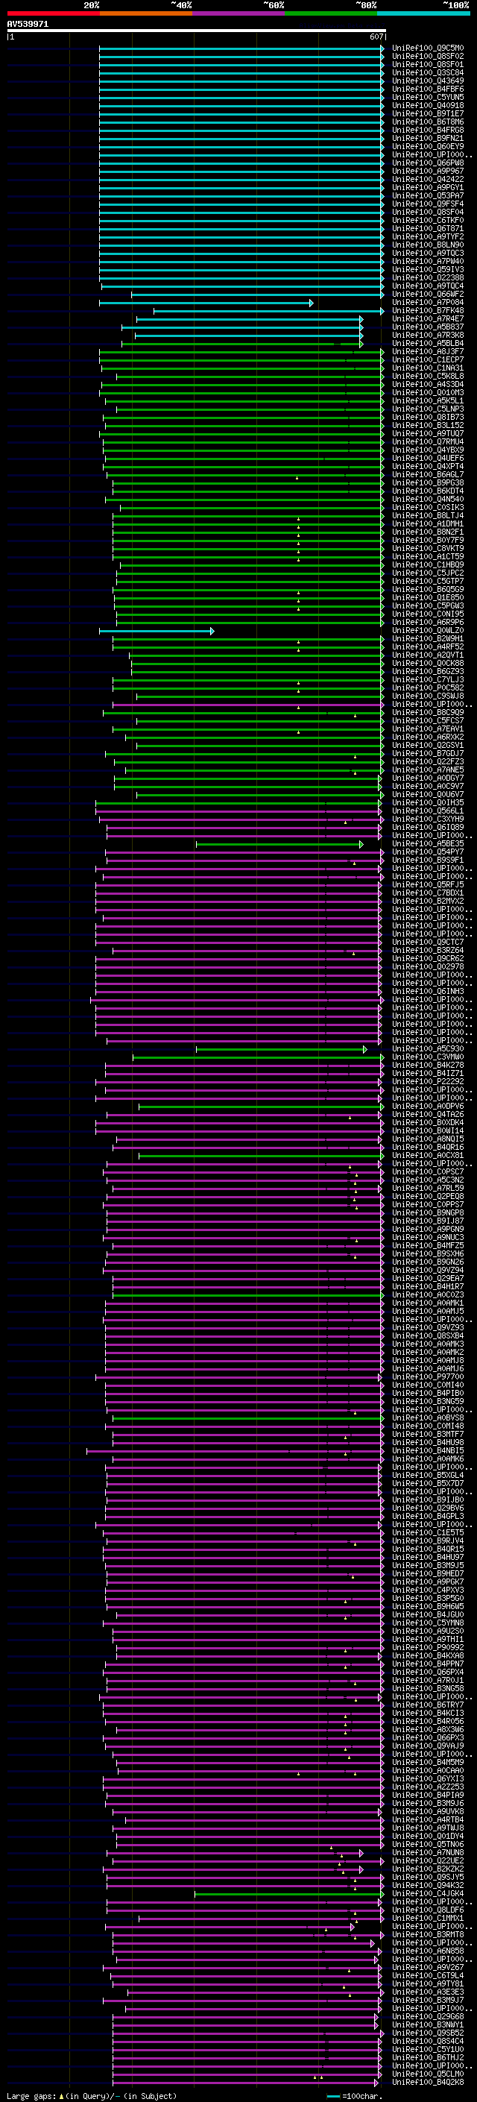Screen dimensions: 477x2102
Task: Select the UniRef100_A9PGY1 label
Action: point(428,188)
